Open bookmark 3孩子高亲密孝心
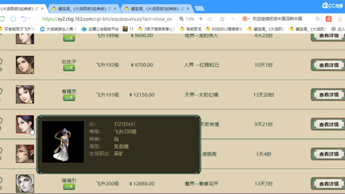This screenshot has width=345, height=194. coord(156,29)
